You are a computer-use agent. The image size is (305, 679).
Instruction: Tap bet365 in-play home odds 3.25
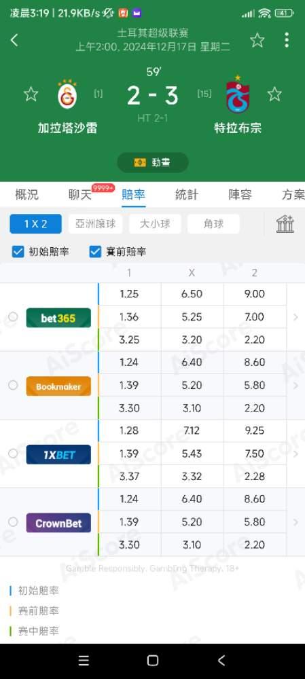pos(129,339)
